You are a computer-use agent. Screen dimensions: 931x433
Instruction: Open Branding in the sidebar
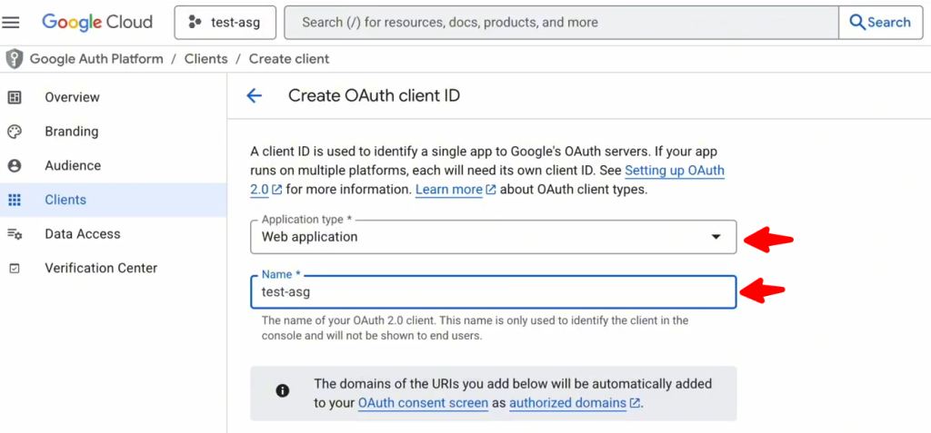(71, 132)
